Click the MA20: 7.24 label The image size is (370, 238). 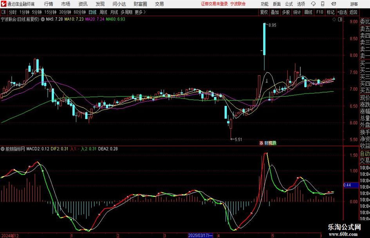point(94,19)
